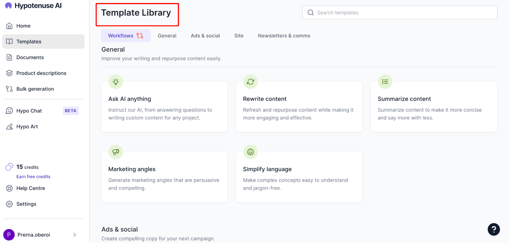Click the list icon on Summarize content

pyautogui.click(x=385, y=82)
